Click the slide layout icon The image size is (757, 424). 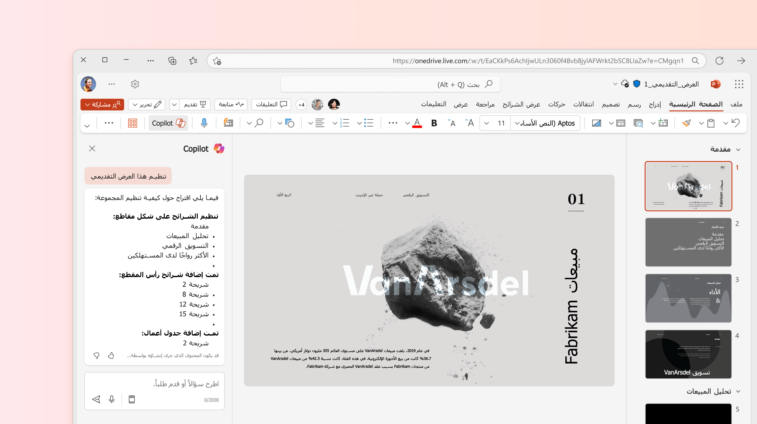point(620,123)
